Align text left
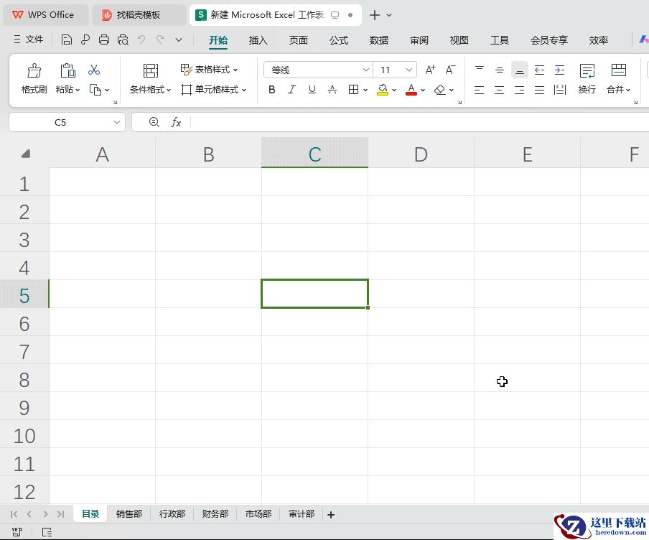649x540 pixels. [480, 90]
